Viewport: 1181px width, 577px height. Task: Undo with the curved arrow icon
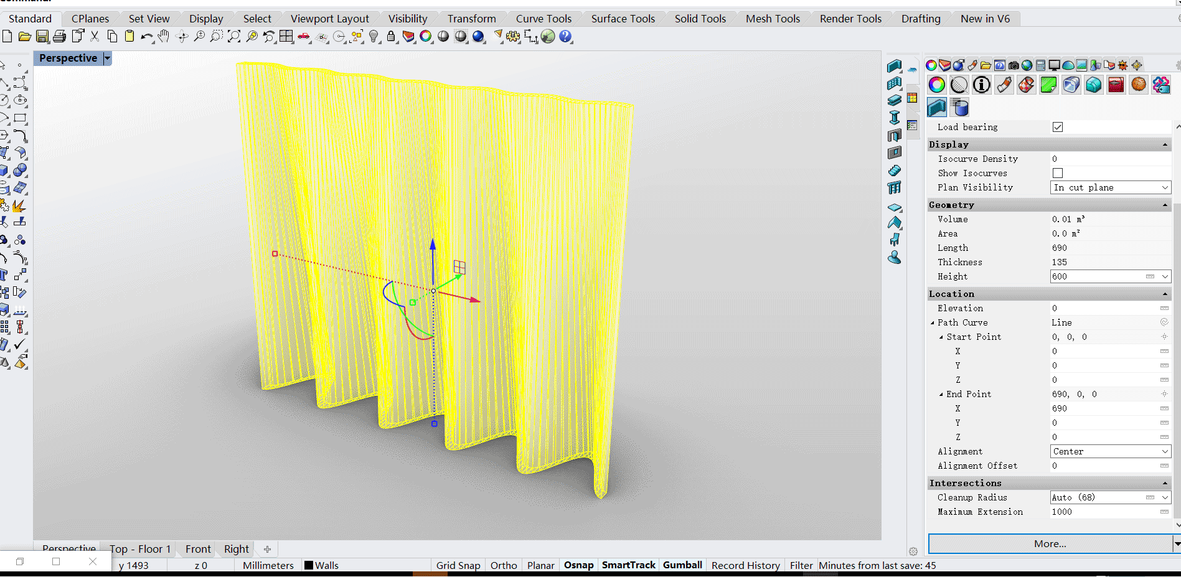click(x=146, y=37)
